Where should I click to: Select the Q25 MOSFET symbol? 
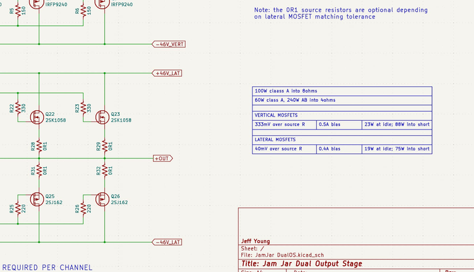click(37, 199)
